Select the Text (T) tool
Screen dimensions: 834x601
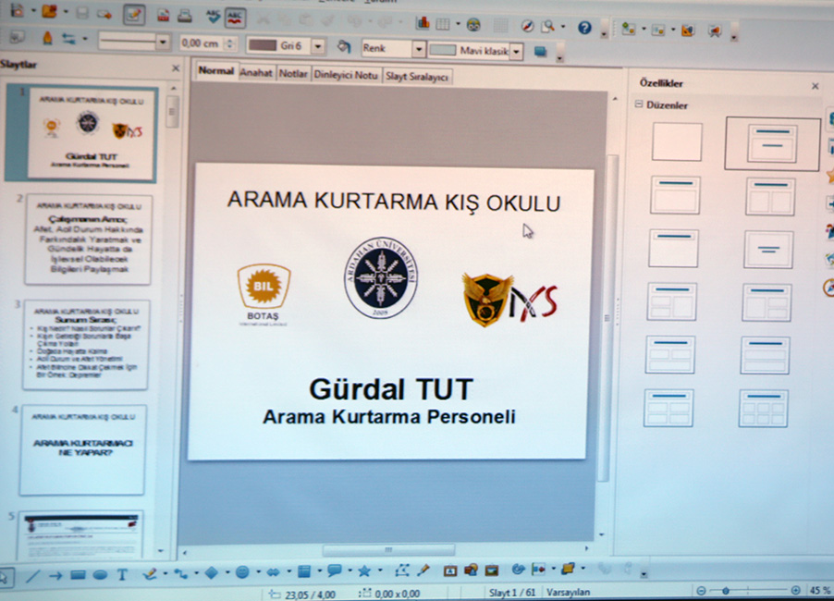122,574
